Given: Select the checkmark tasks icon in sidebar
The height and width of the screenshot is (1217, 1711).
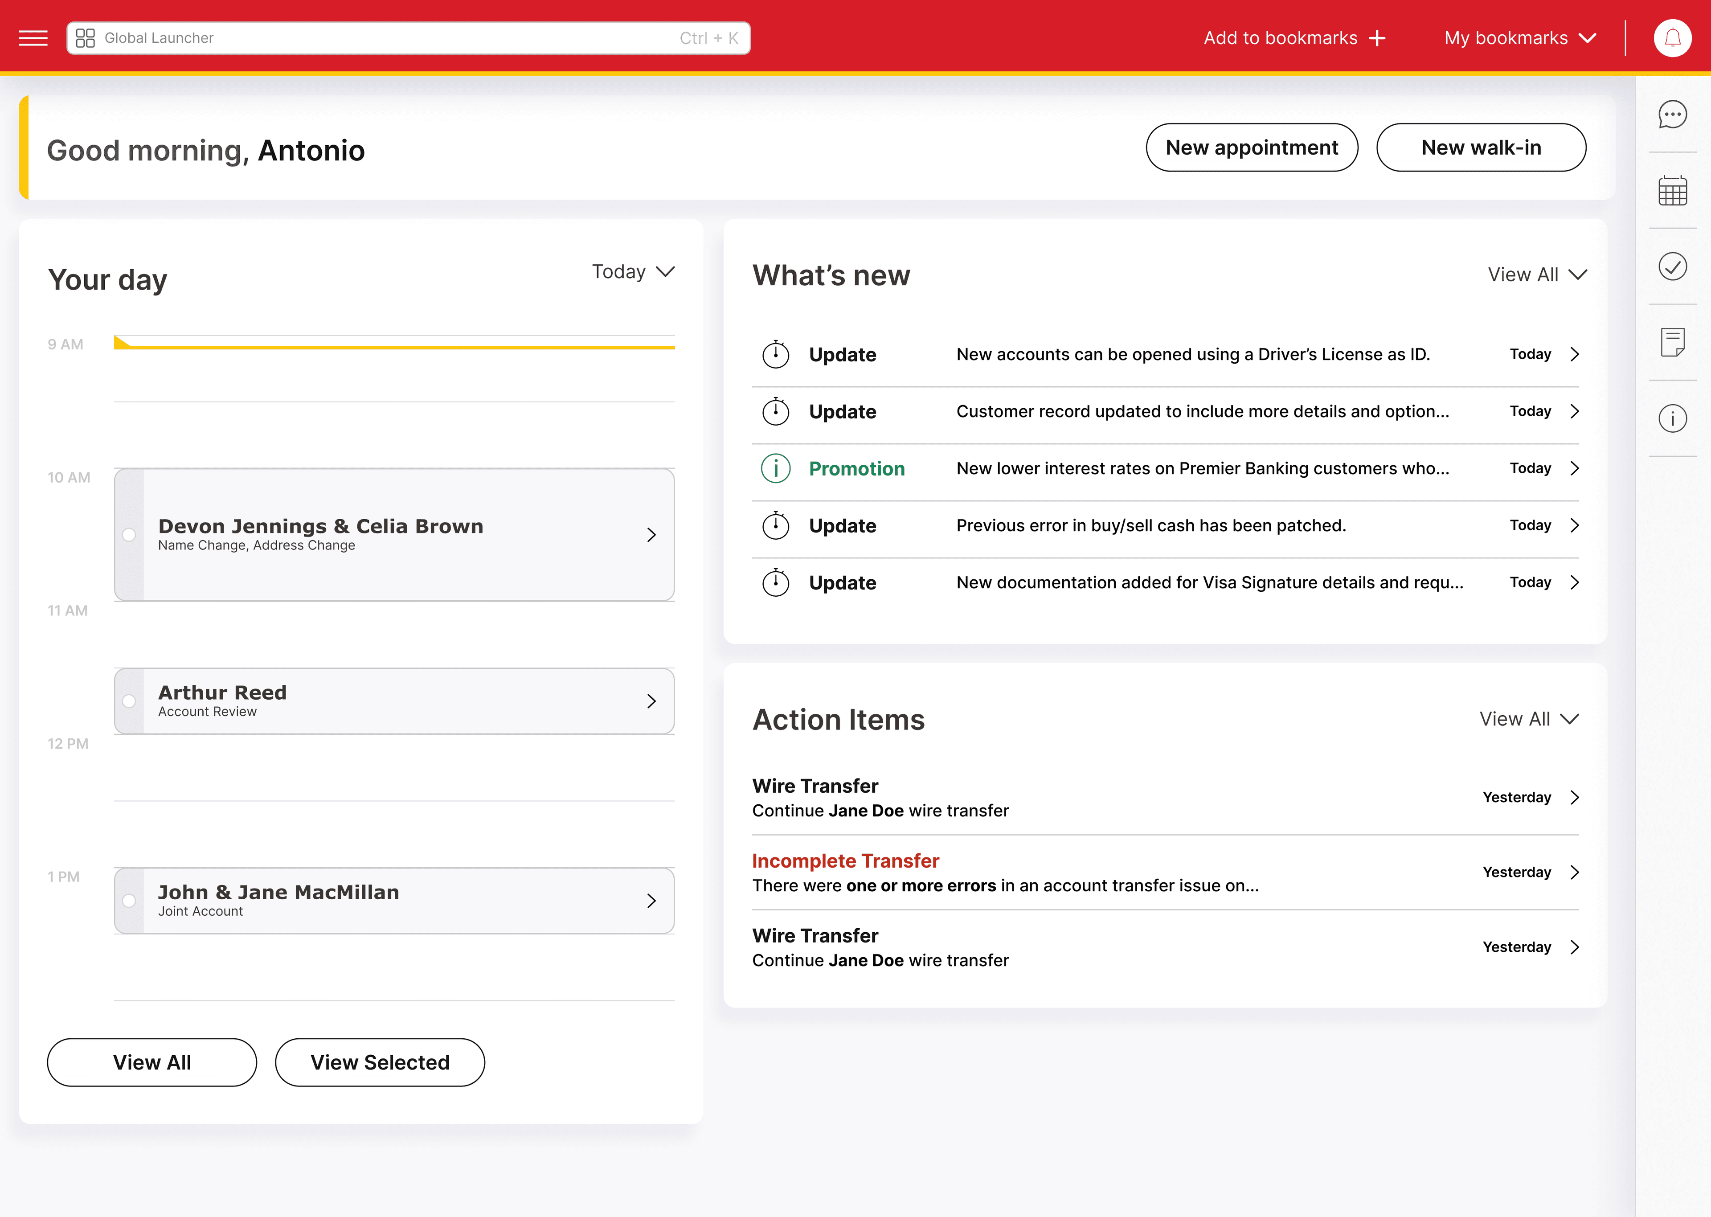Looking at the screenshot, I should click(1673, 266).
